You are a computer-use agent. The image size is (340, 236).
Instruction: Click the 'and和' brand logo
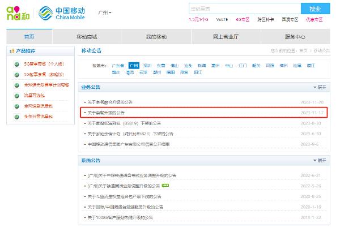coord(18,14)
